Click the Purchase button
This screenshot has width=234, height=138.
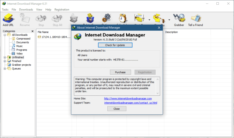[x=120, y=72]
